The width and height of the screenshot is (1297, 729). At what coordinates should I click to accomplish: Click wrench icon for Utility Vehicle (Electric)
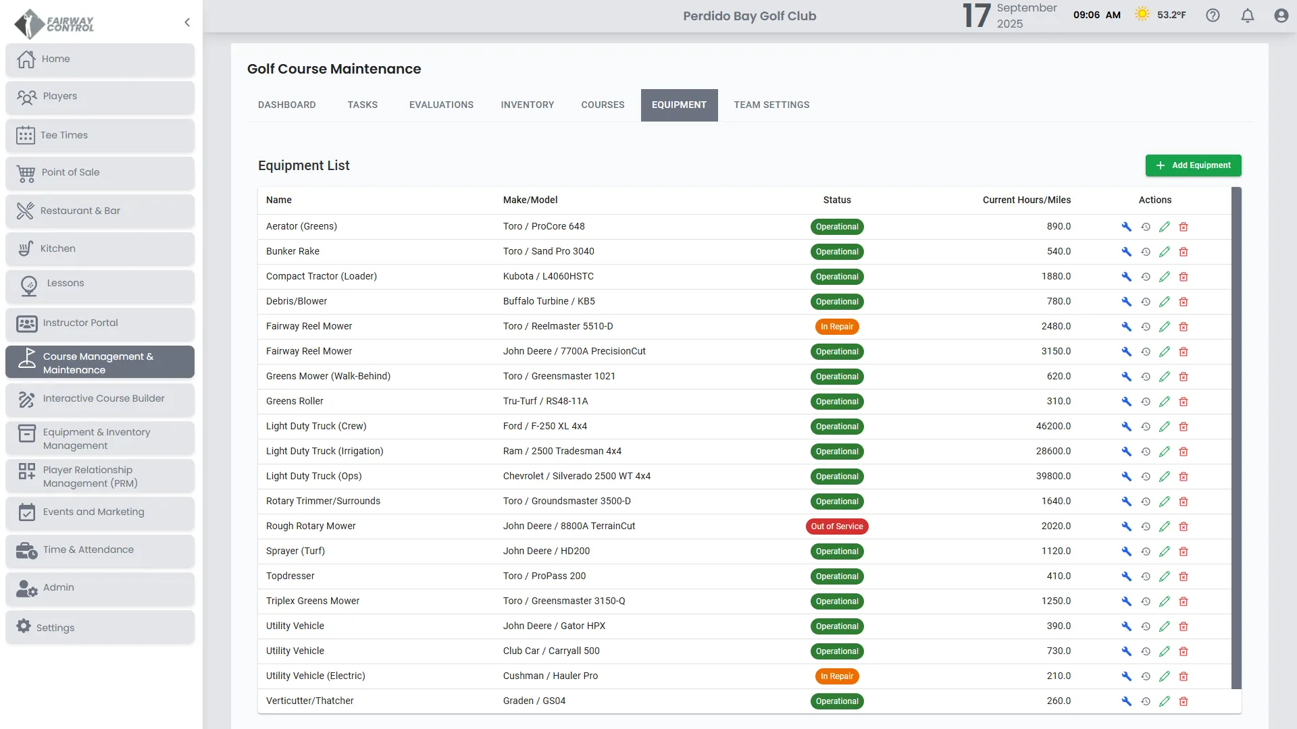1126,676
